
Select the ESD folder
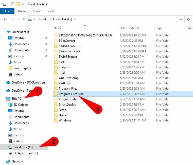[x=61, y=62]
